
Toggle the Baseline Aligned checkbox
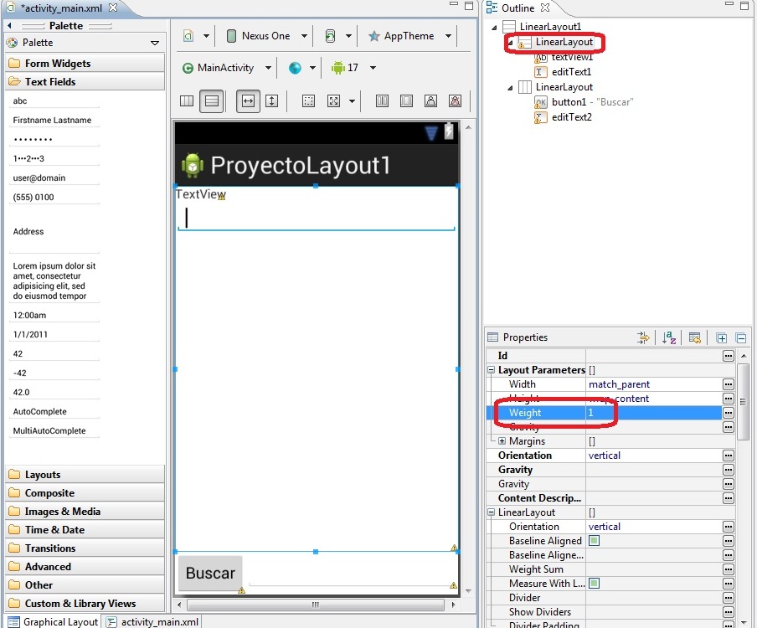point(595,541)
